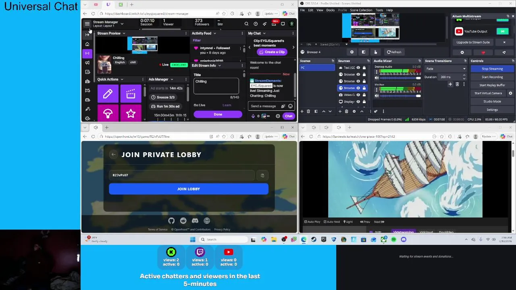Toggle visibility of Display source
This screenshot has width=516, height=290.
358,101
